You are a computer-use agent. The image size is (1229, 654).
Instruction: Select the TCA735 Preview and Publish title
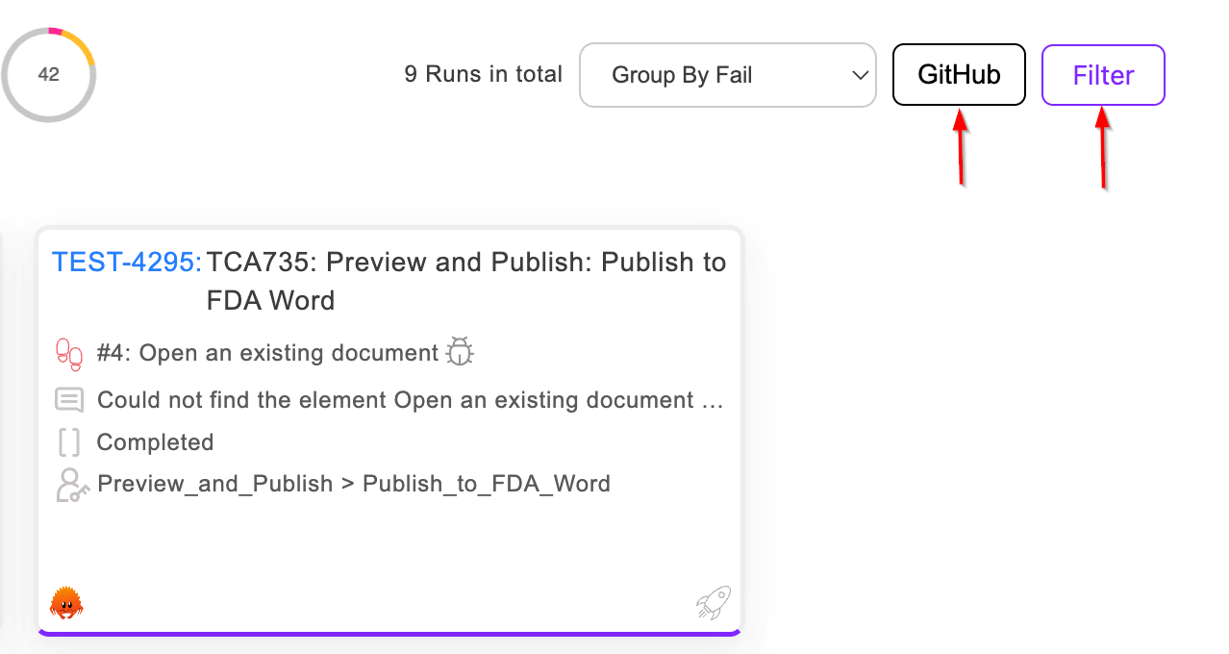click(466, 281)
